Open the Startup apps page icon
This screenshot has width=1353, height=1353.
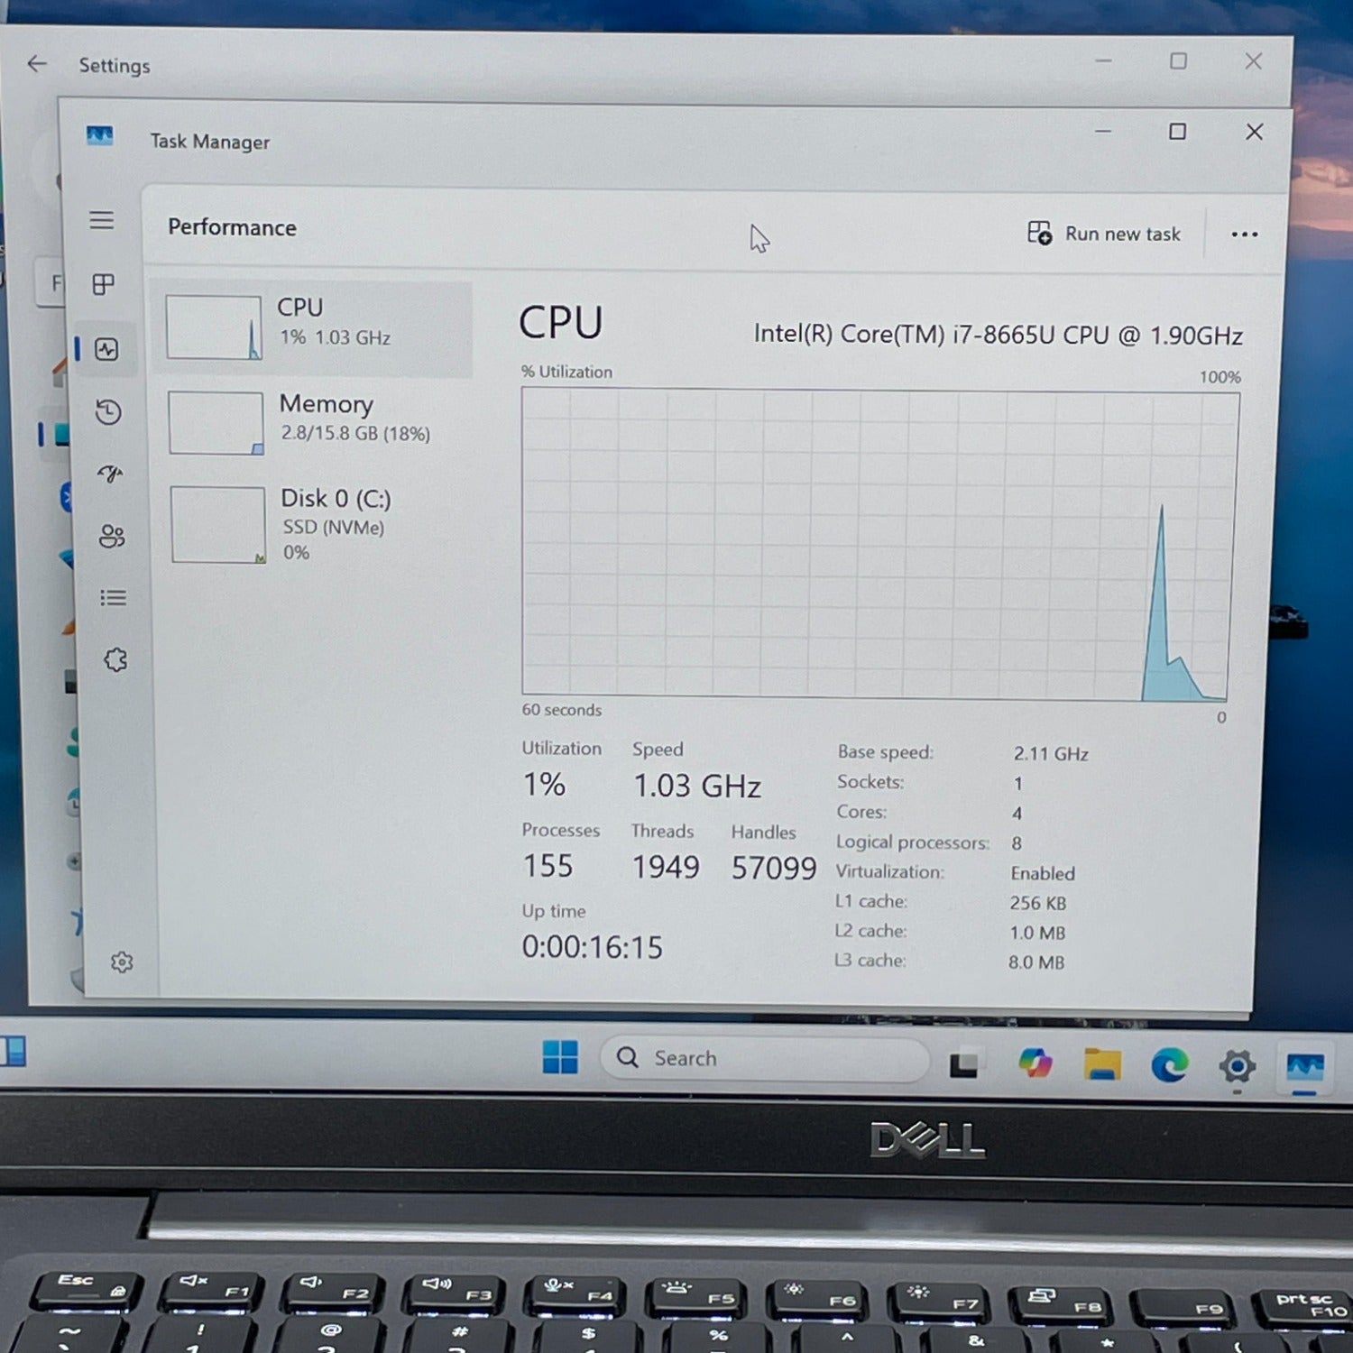[110, 474]
